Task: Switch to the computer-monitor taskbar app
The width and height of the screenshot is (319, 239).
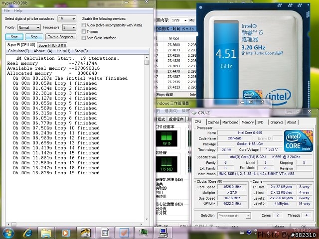Action: coord(163,233)
